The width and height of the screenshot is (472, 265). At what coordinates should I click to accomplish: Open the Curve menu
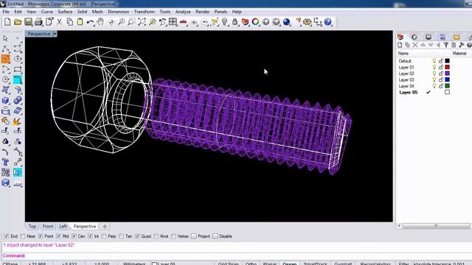pyautogui.click(x=46, y=12)
